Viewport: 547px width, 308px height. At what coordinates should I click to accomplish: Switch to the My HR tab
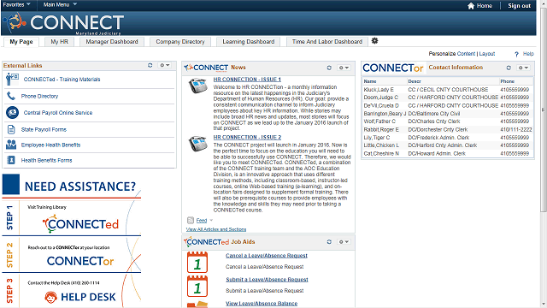coord(59,42)
